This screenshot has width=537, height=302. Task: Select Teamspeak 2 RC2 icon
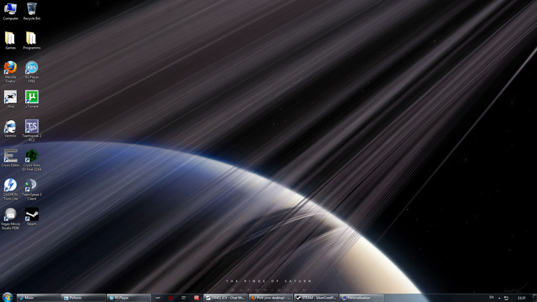(x=32, y=127)
